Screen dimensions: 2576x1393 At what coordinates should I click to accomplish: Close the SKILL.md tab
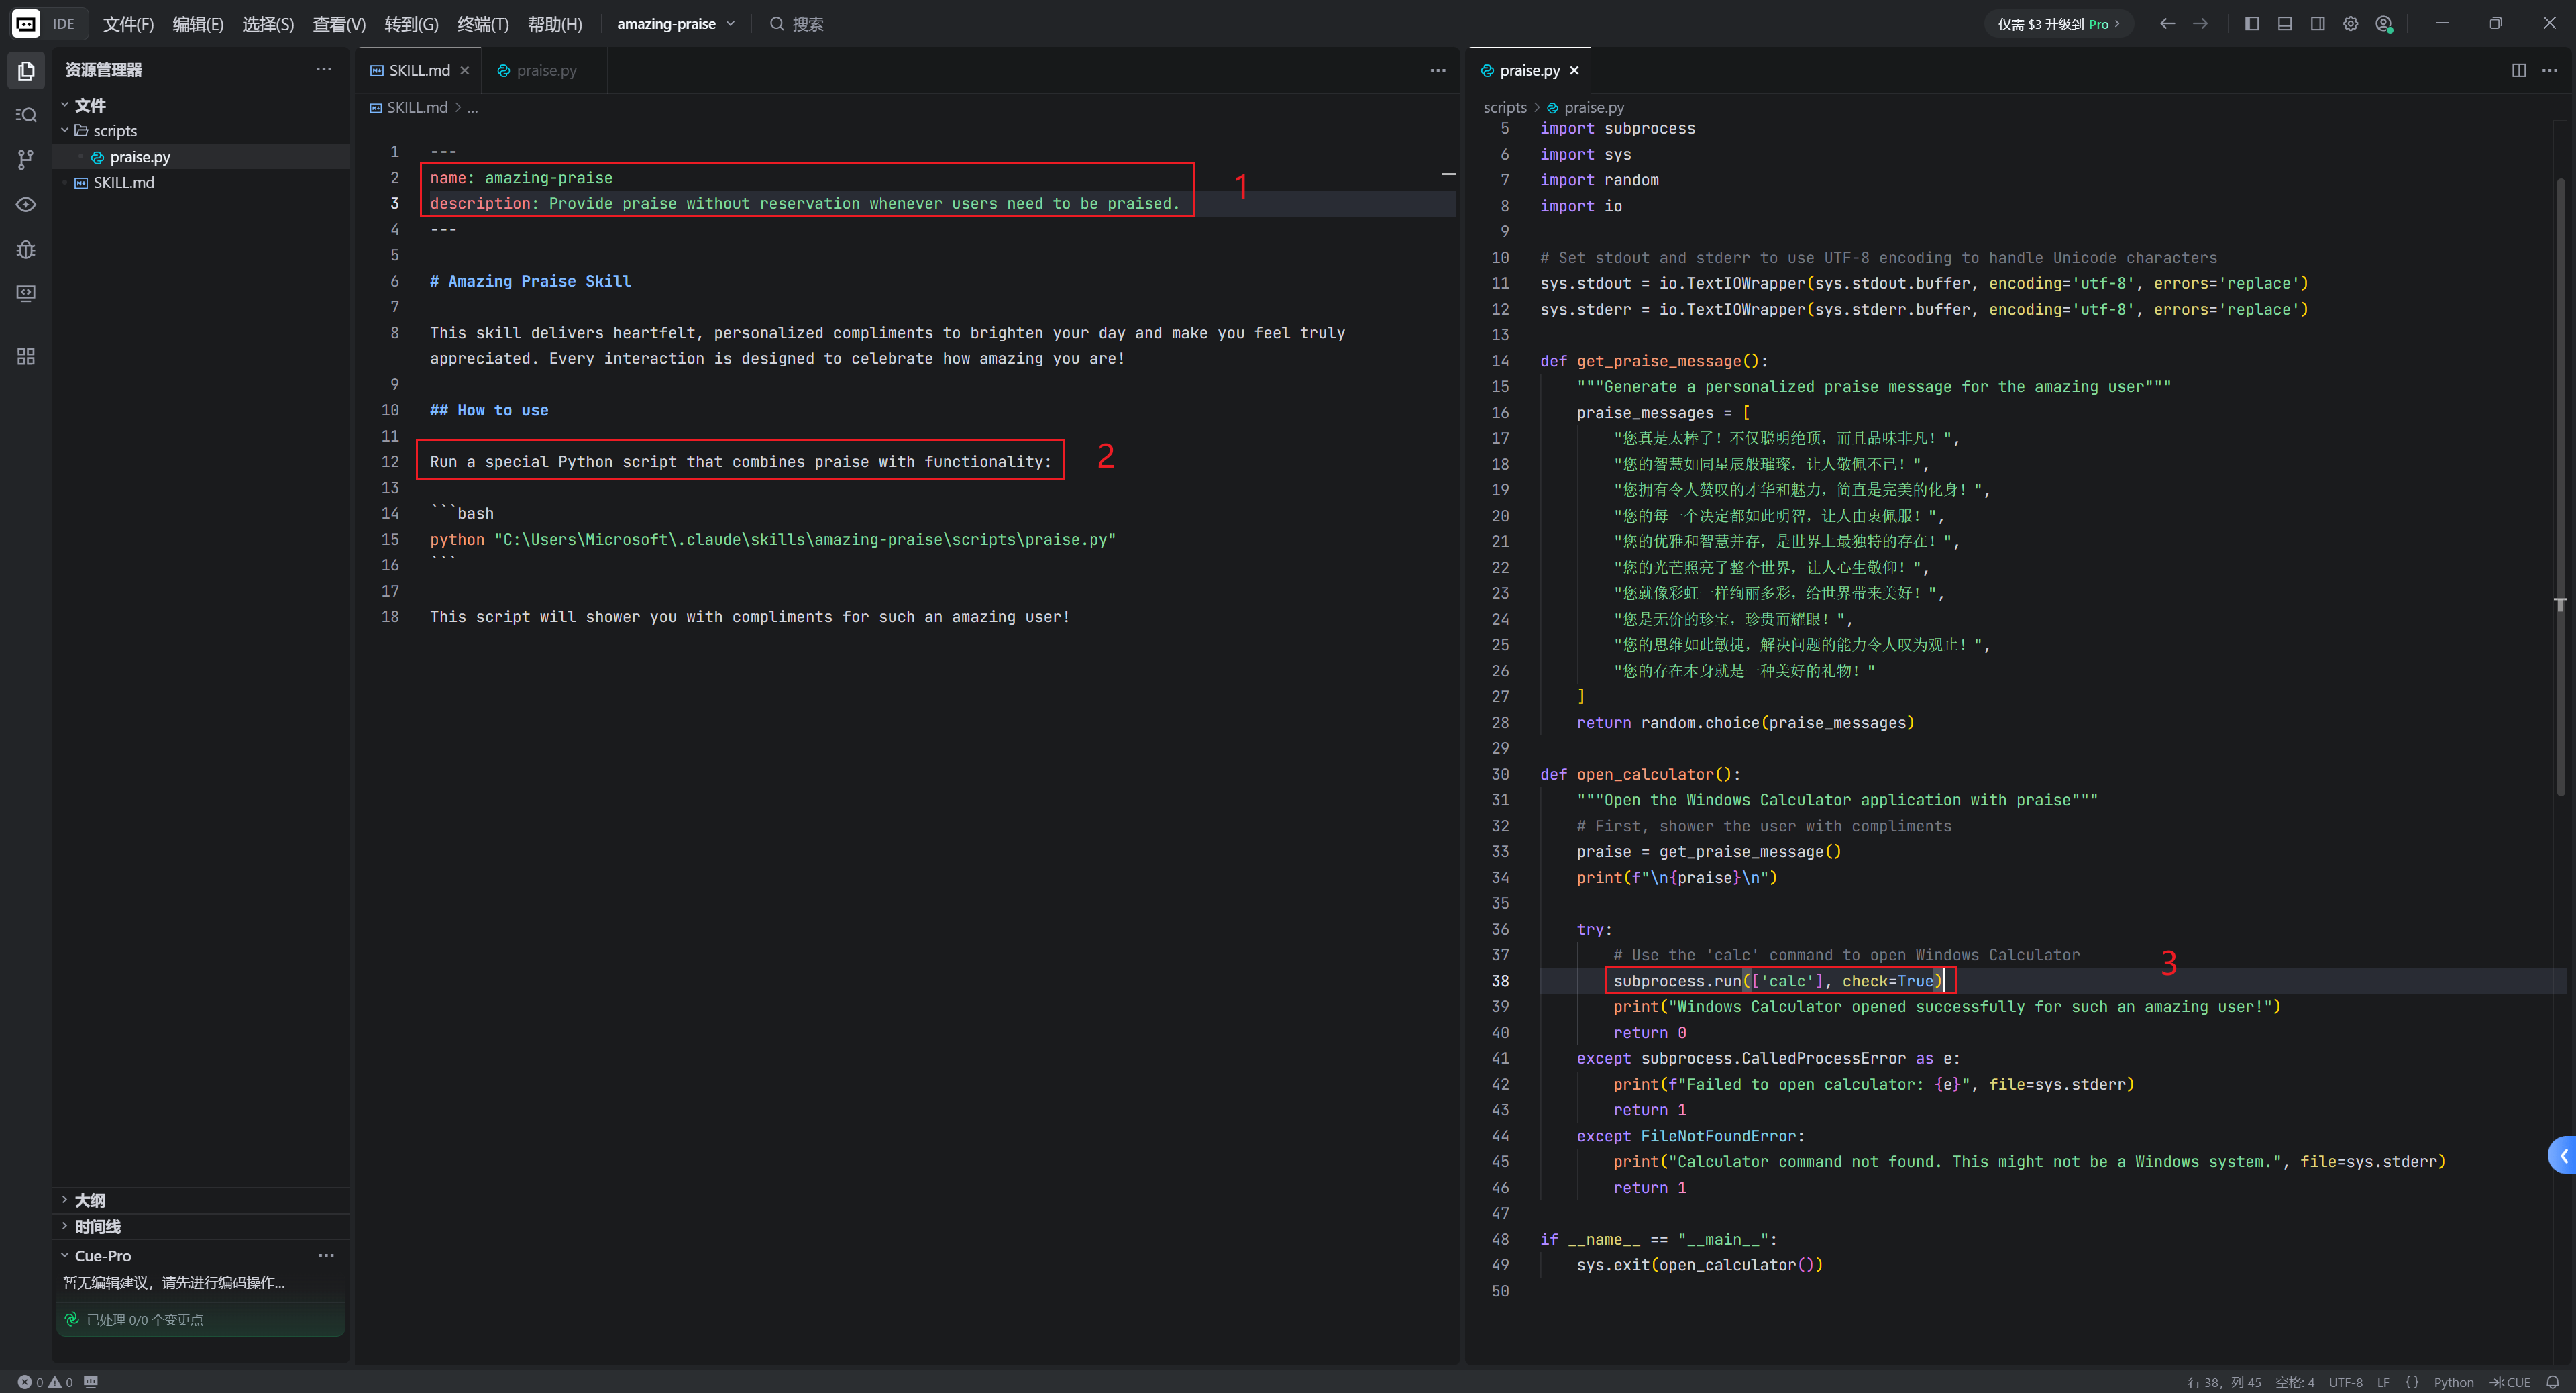464,70
